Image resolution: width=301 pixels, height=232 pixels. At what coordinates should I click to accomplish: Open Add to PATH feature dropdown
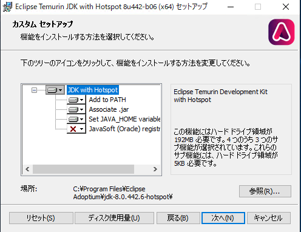tap(76, 100)
